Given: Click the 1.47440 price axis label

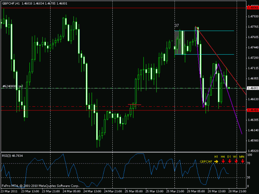Looking at the screenshot, I should [253, 48].
